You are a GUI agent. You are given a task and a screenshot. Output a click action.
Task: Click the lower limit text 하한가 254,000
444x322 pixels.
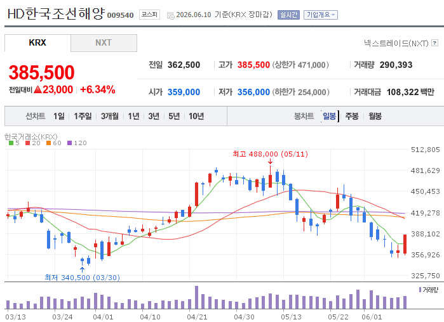pos(300,92)
